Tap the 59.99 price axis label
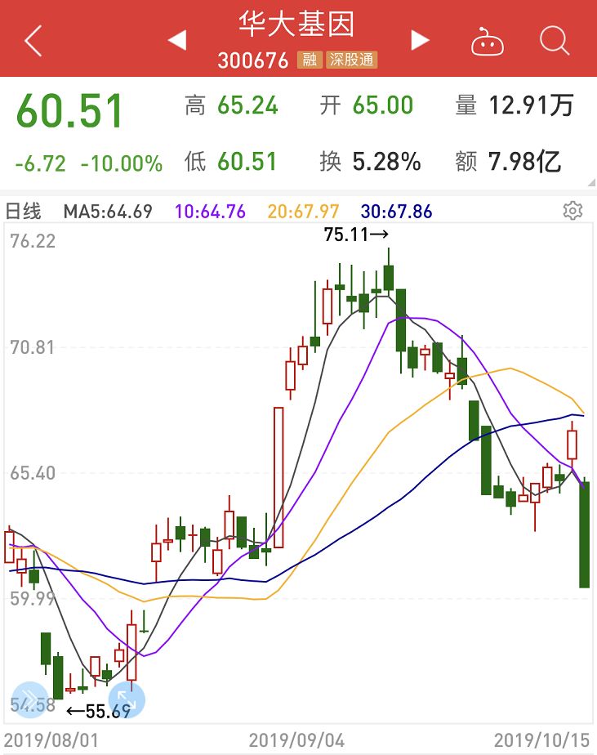Viewport: 597px width, 755px height. 33,598
